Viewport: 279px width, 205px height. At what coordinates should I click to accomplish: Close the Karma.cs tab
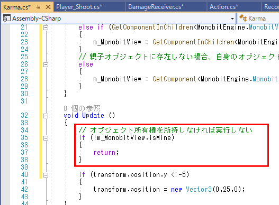[48, 7]
